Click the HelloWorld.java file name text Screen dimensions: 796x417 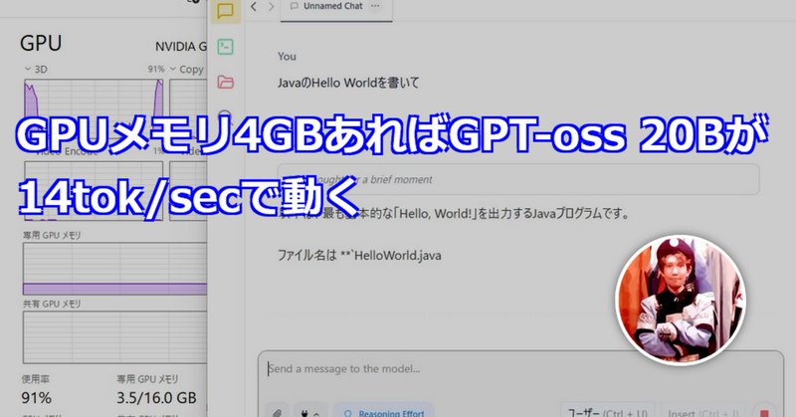coord(397,255)
